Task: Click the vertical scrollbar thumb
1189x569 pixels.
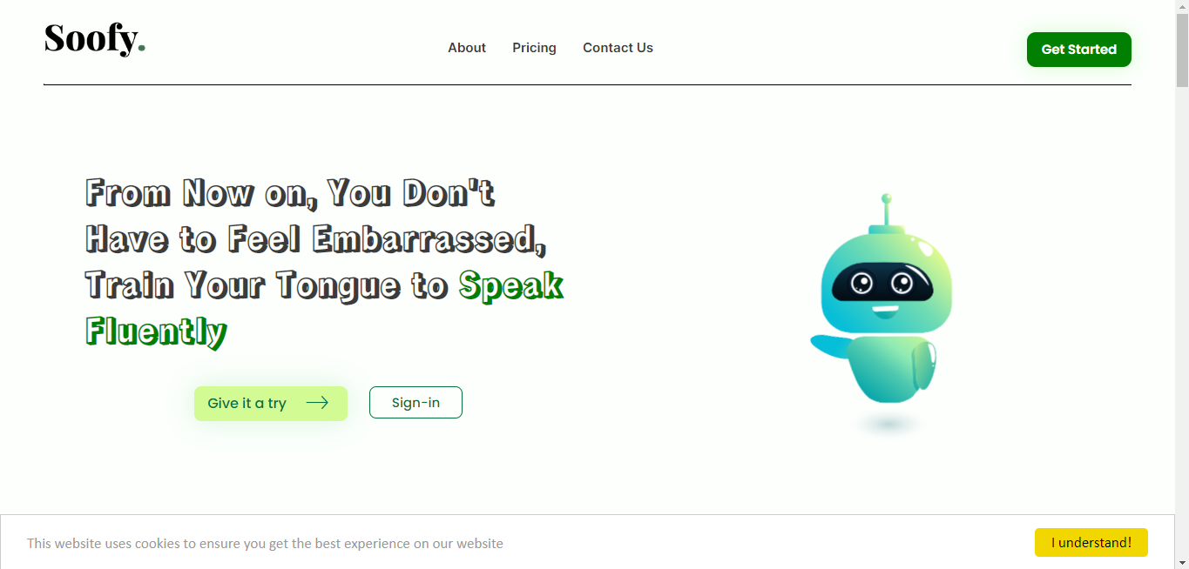Action: point(1182,50)
